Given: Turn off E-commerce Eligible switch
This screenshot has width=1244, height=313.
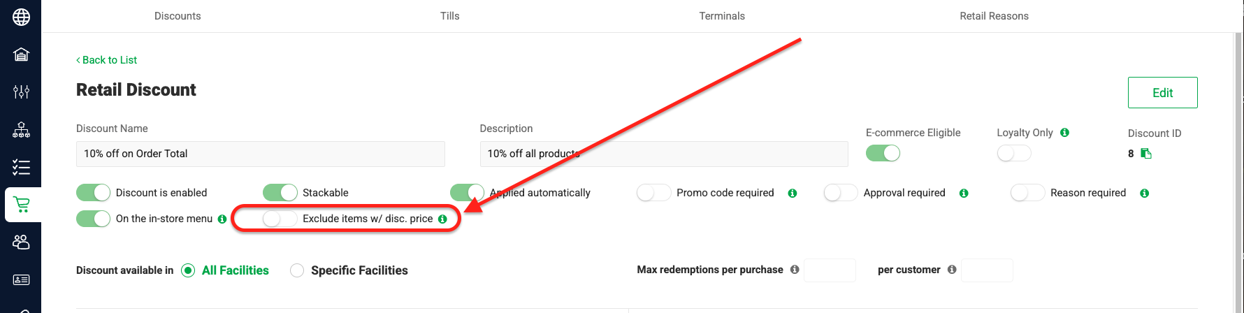Looking at the screenshot, I should pyautogui.click(x=883, y=153).
